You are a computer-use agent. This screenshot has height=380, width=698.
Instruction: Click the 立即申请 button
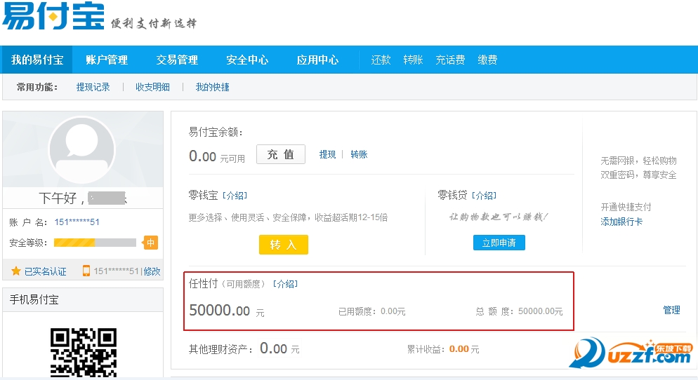click(x=499, y=243)
